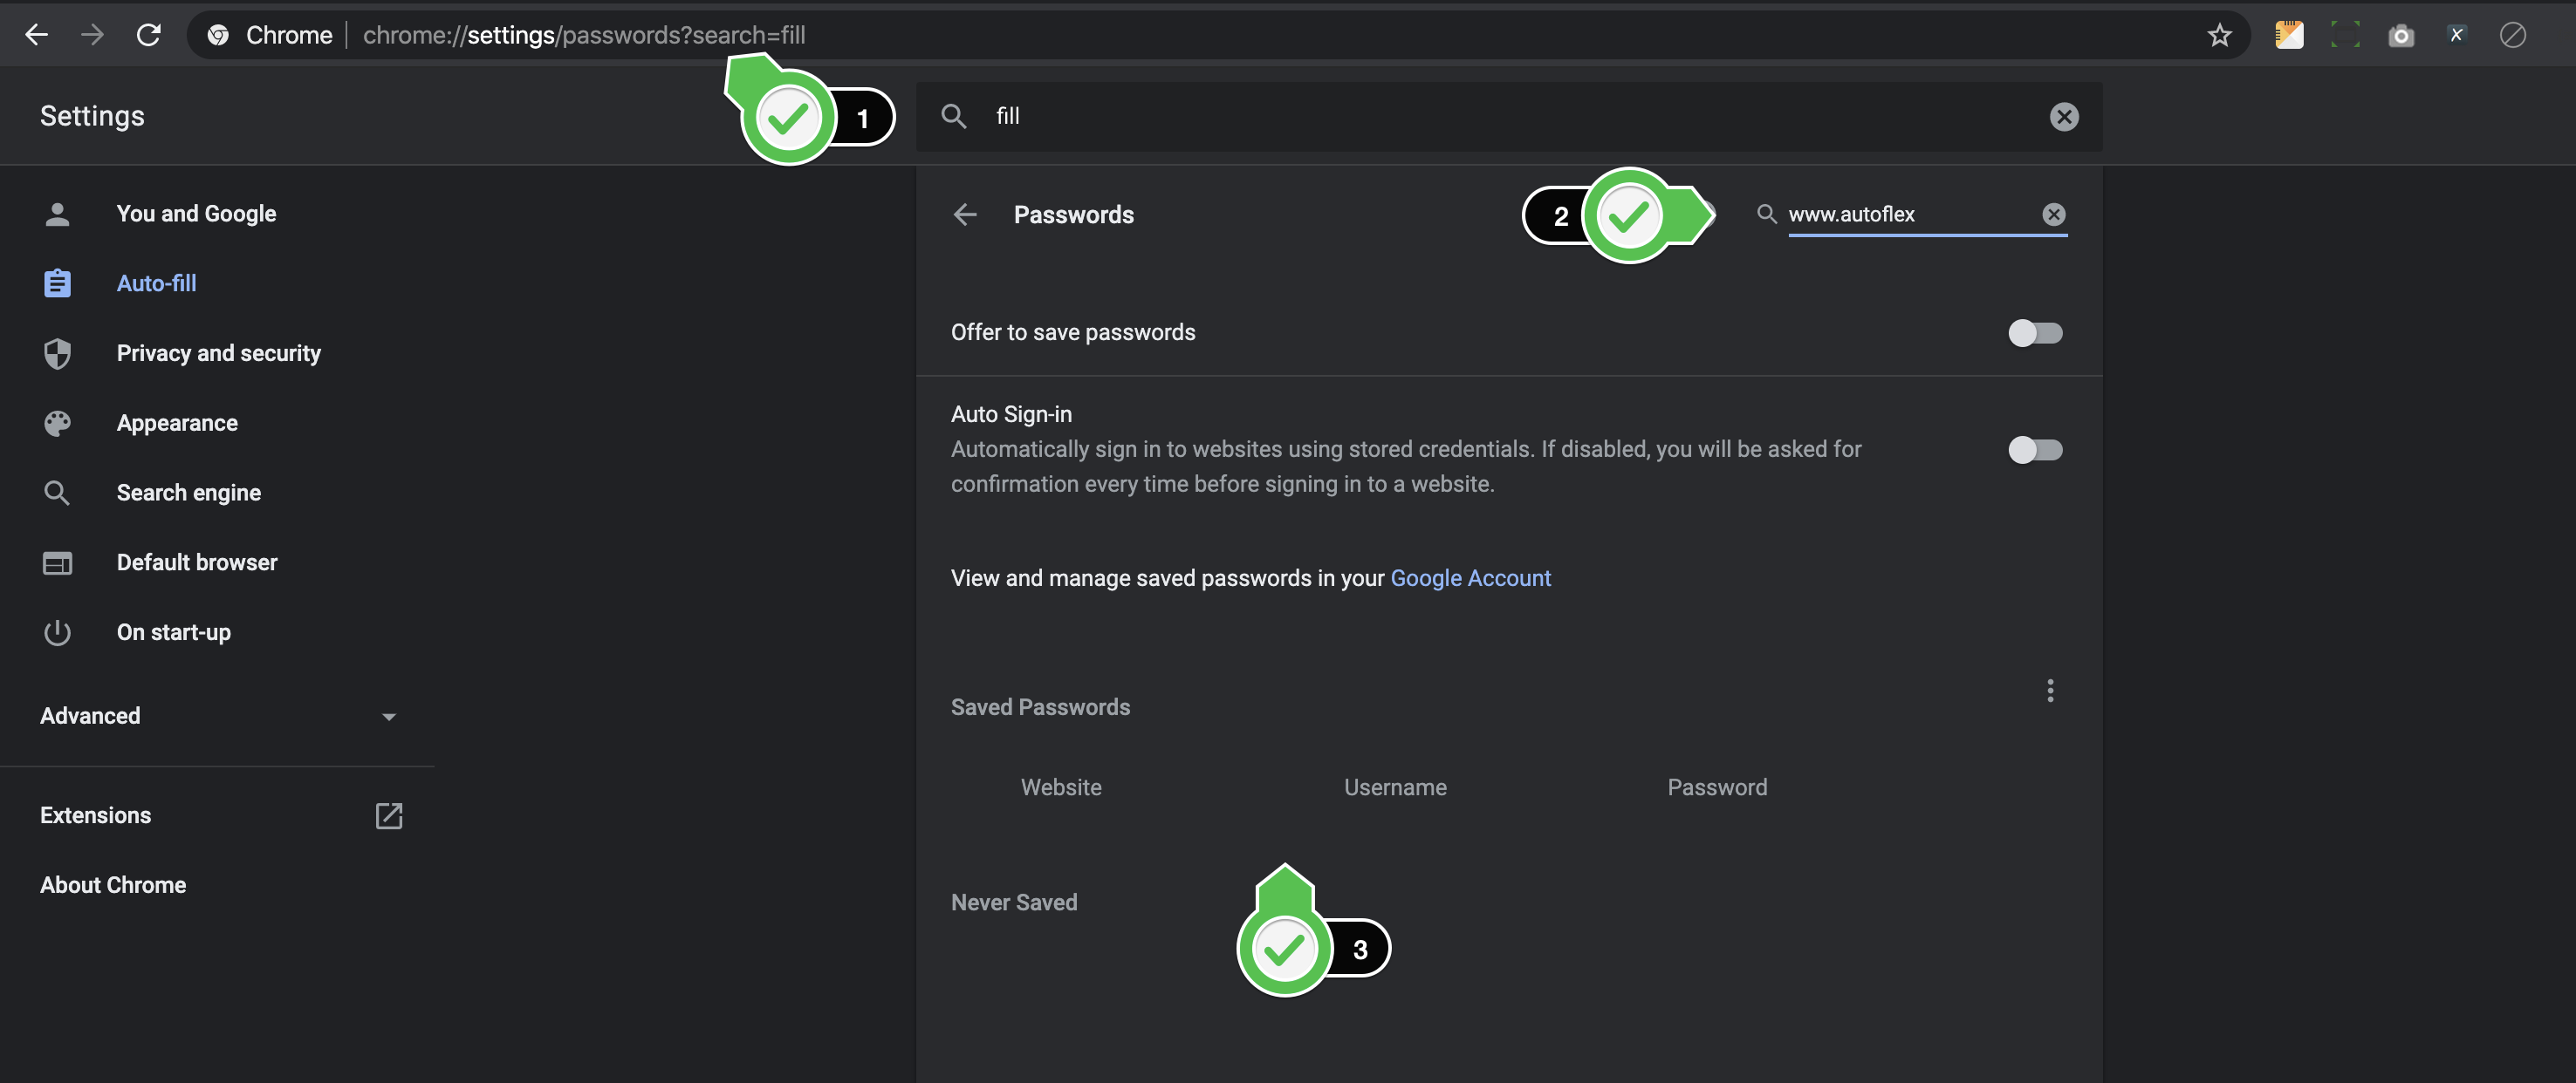Open Privacy and security settings
The width and height of the screenshot is (2576, 1083).
[x=218, y=354]
